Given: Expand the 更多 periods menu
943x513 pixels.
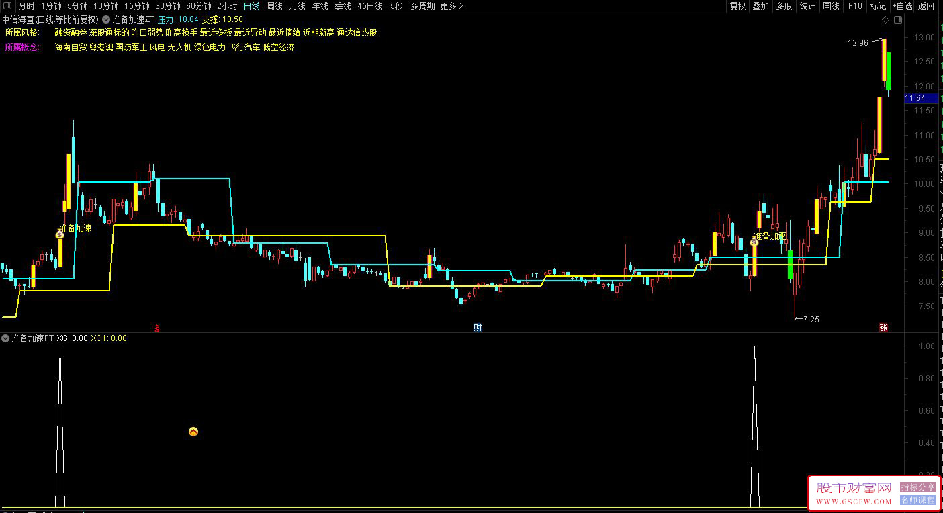Looking at the screenshot, I should (x=451, y=6).
